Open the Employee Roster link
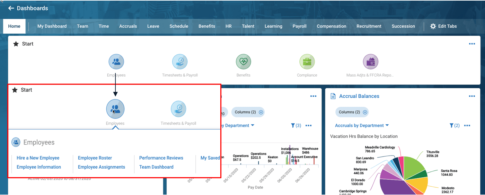 [95, 158]
